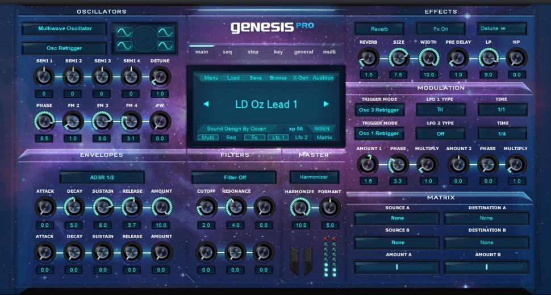Viewport: 551px width, 295px height.
Task: Toggle Lfo 1 in preset display
Action: pos(278,138)
